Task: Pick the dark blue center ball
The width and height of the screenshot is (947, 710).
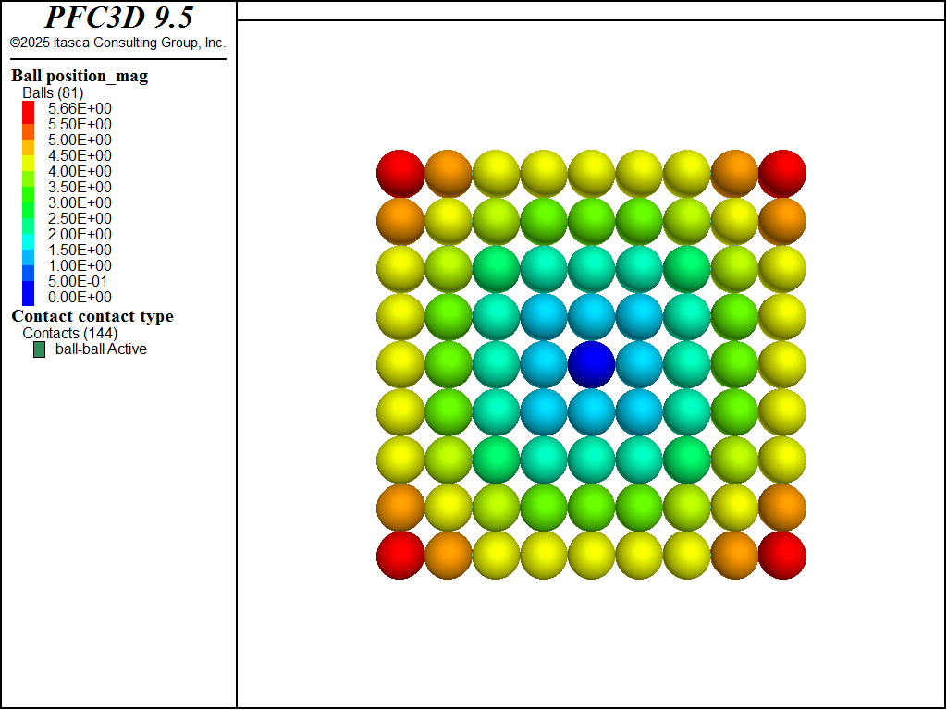Action: 591,364
